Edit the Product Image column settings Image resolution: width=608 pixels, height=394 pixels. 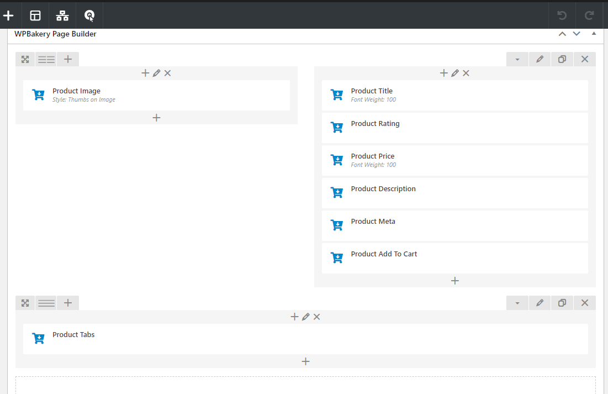pyautogui.click(x=156, y=73)
